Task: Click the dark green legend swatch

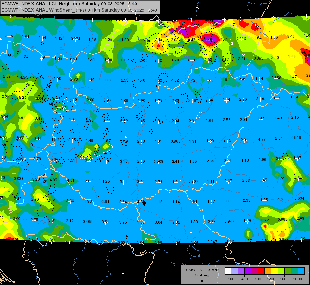Action: 288,271
